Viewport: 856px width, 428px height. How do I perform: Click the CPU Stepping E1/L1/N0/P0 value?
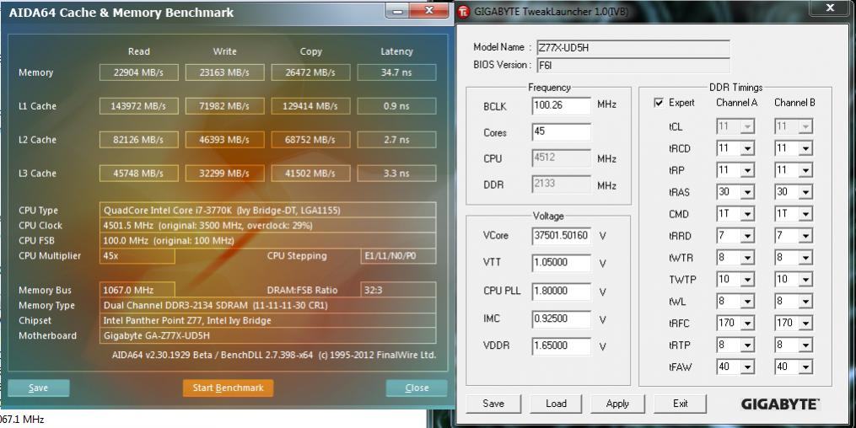(x=399, y=256)
